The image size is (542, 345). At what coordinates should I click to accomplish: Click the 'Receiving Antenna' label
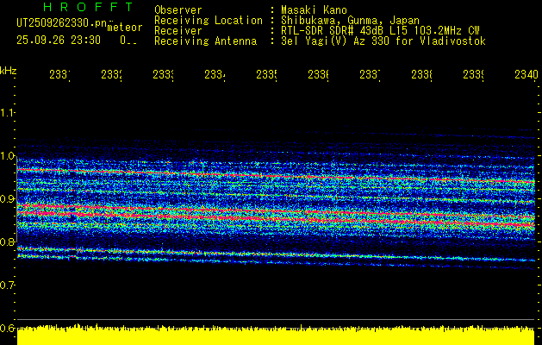pos(206,41)
